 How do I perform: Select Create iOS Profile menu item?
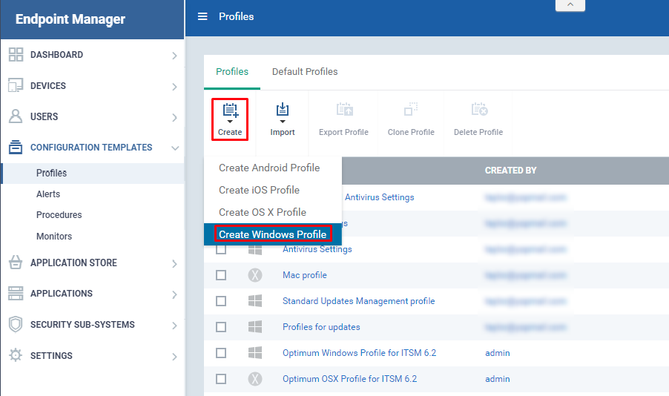click(x=273, y=190)
